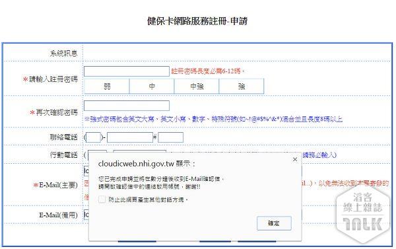Click the blue 強式密碼 requirement note
Image resolution: width=396 pixels, height=249 pixels.
[x=213, y=119]
